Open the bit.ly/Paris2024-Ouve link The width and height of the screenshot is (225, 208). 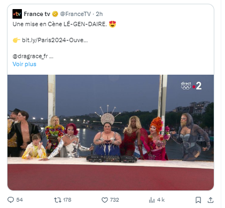point(55,40)
